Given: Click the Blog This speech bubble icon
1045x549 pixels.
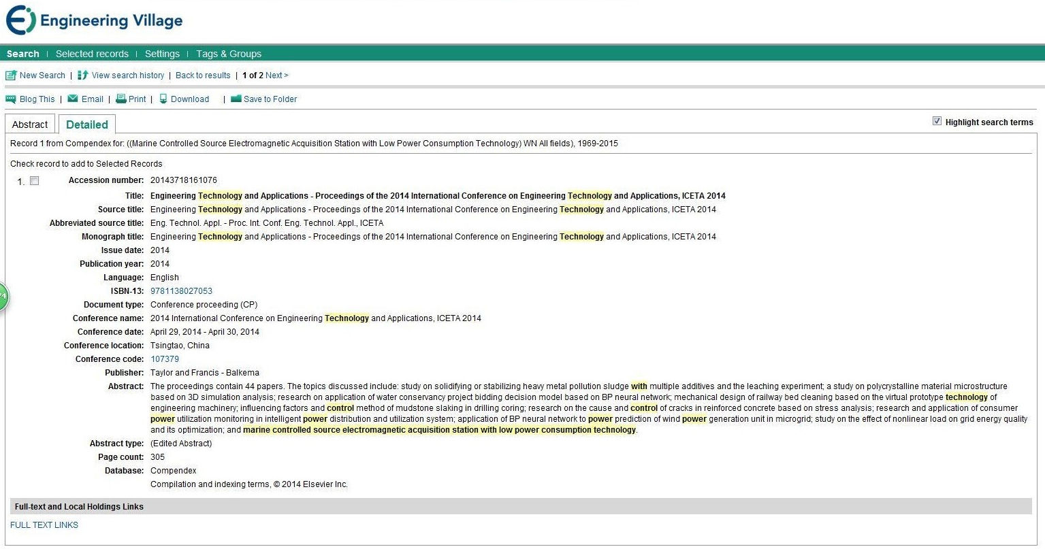Looking at the screenshot, I should [11, 99].
